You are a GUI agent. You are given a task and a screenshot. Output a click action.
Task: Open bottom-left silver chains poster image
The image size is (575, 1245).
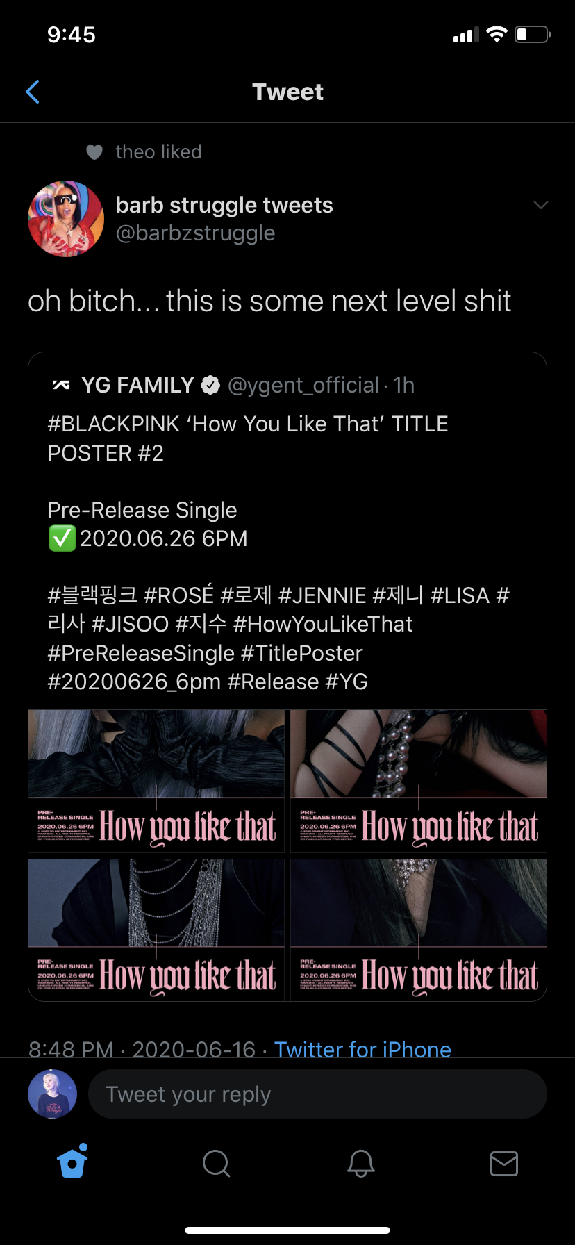point(156,930)
